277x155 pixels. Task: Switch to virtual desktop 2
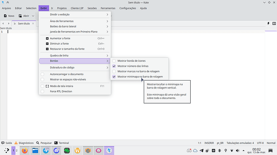(x=17, y=151)
